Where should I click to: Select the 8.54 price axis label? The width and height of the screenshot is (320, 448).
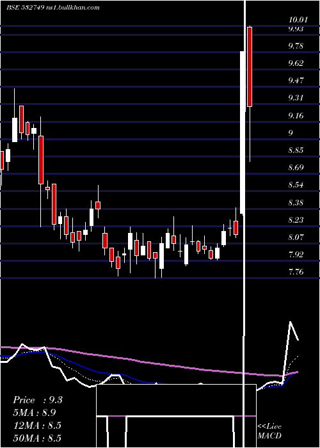click(296, 184)
